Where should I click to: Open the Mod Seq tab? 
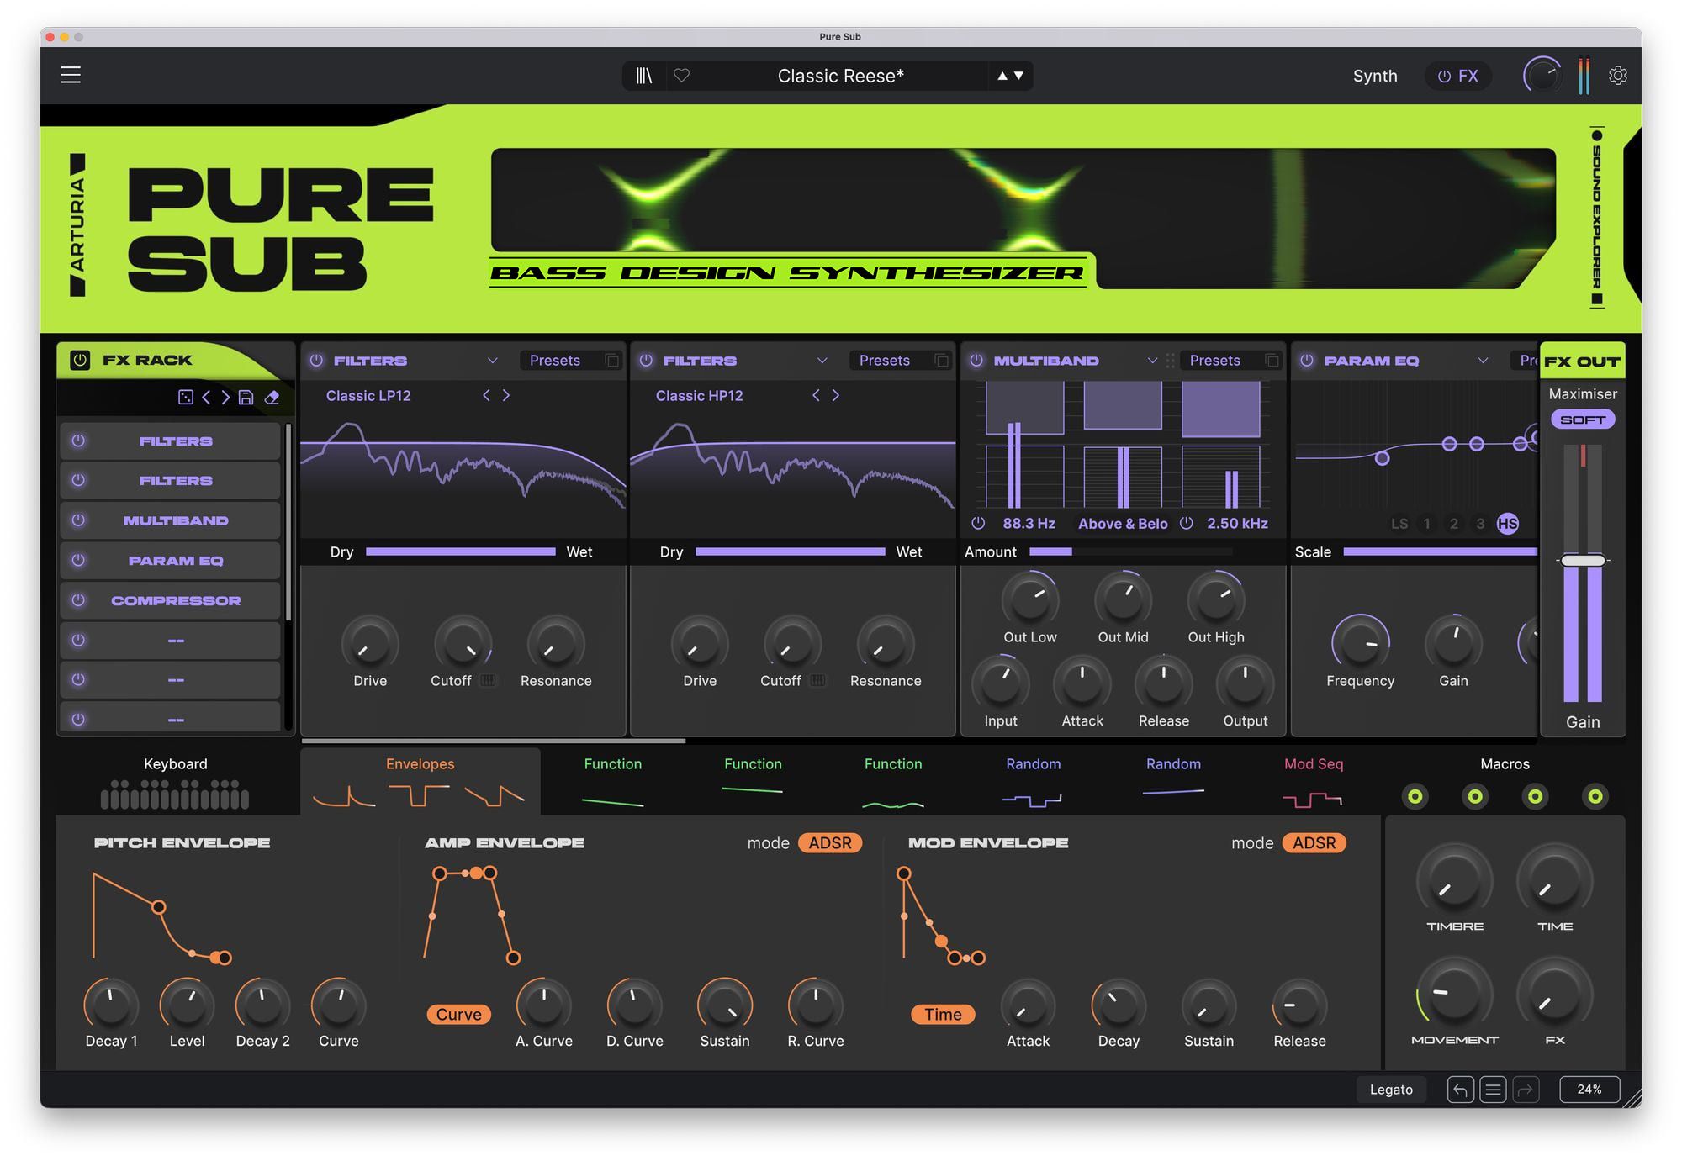pos(1314,782)
